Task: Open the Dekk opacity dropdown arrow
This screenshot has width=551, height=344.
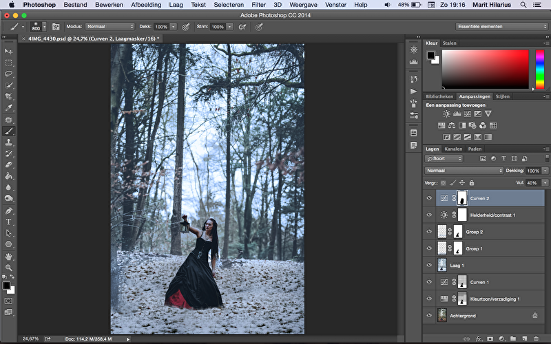Action: tap(174, 27)
